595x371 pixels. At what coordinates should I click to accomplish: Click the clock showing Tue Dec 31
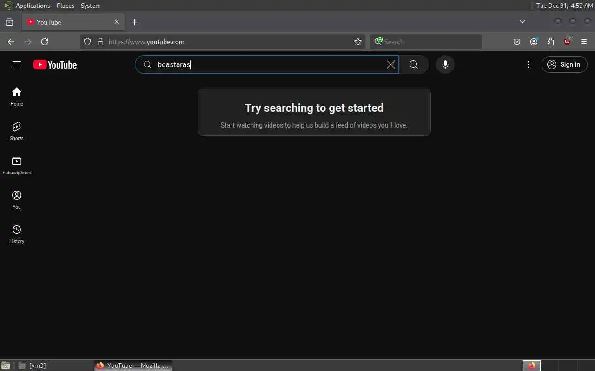coord(564,6)
